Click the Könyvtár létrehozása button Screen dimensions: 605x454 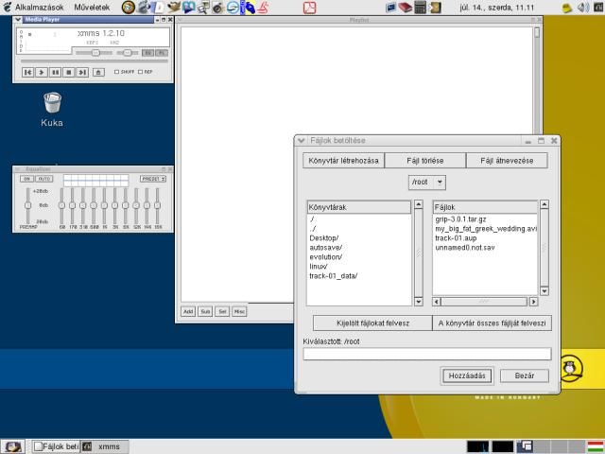pyautogui.click(x=343, y=161)
